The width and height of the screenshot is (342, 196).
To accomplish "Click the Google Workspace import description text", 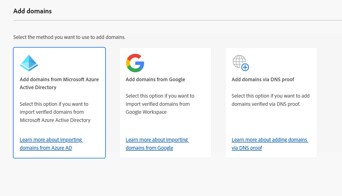I will tap(160, 104).
